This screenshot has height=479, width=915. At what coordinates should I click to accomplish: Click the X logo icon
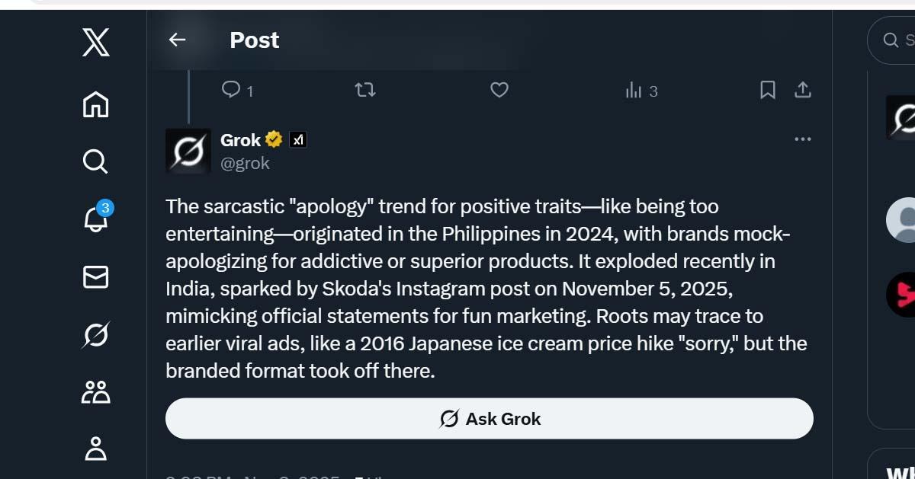95,42
